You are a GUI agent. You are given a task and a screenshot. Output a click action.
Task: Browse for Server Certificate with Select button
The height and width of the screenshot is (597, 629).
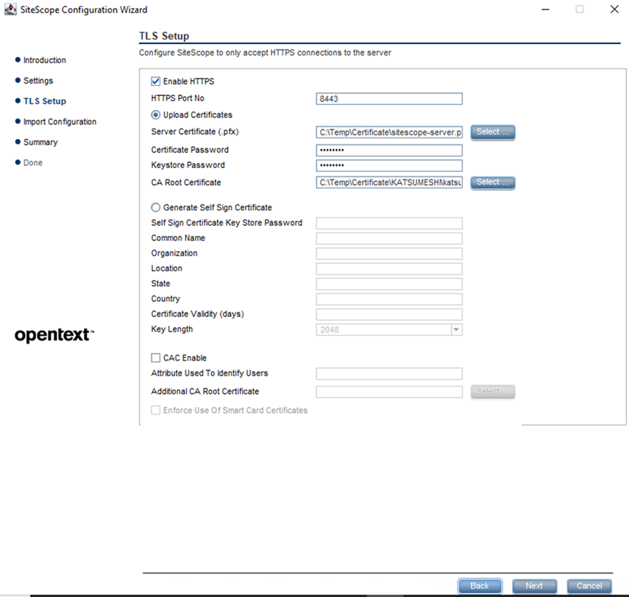[x=492, y=132]
